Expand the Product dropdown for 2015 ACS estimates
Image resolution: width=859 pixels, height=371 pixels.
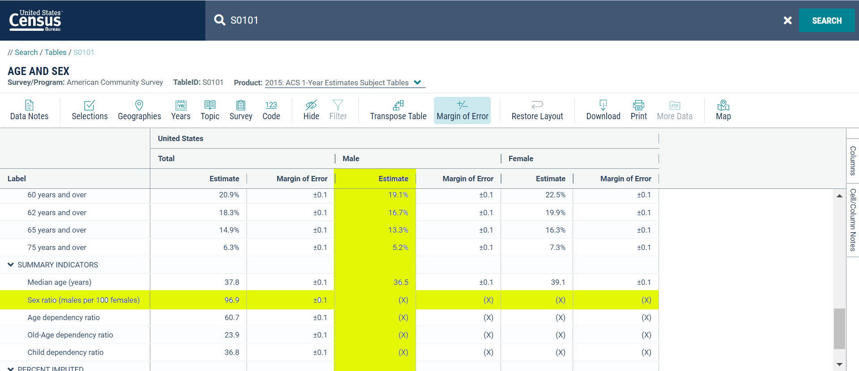[x=417, y=83]
